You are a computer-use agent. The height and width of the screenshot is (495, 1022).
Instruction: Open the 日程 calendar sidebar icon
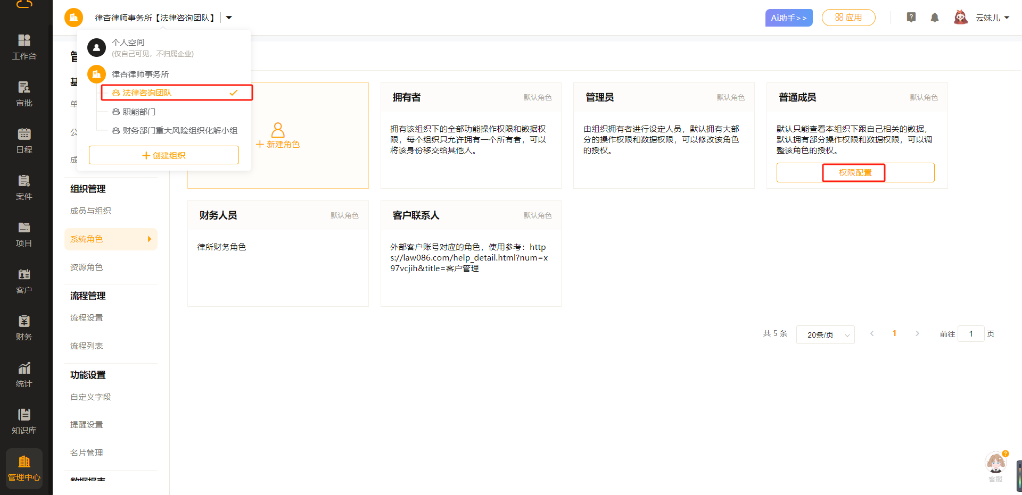tap(24, 140)
